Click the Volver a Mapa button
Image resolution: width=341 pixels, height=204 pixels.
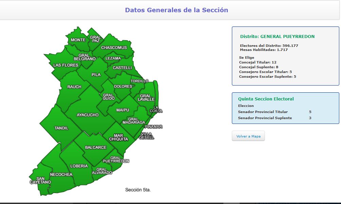[x=248, y=136]
